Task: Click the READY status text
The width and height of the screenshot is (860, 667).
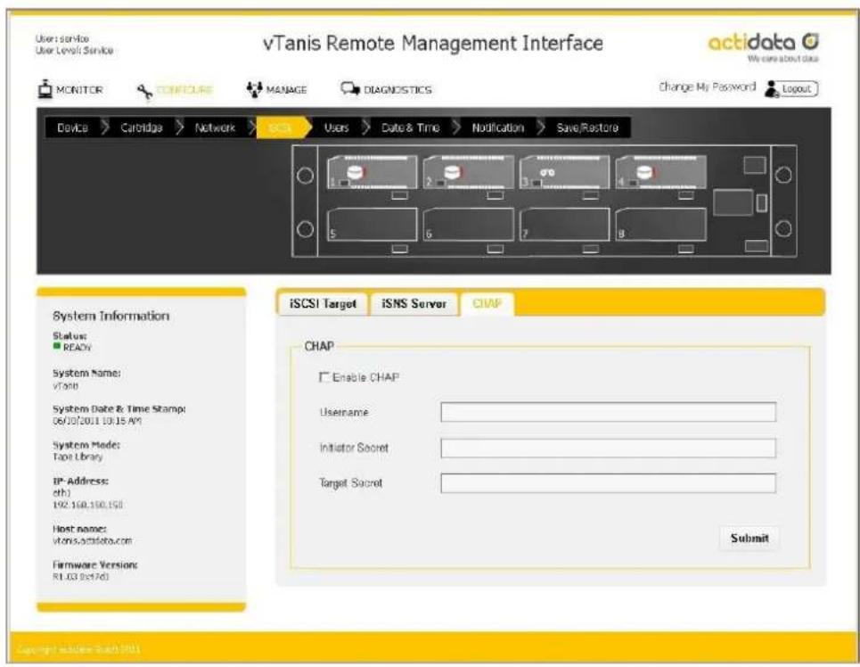Action: pos(78,348)
